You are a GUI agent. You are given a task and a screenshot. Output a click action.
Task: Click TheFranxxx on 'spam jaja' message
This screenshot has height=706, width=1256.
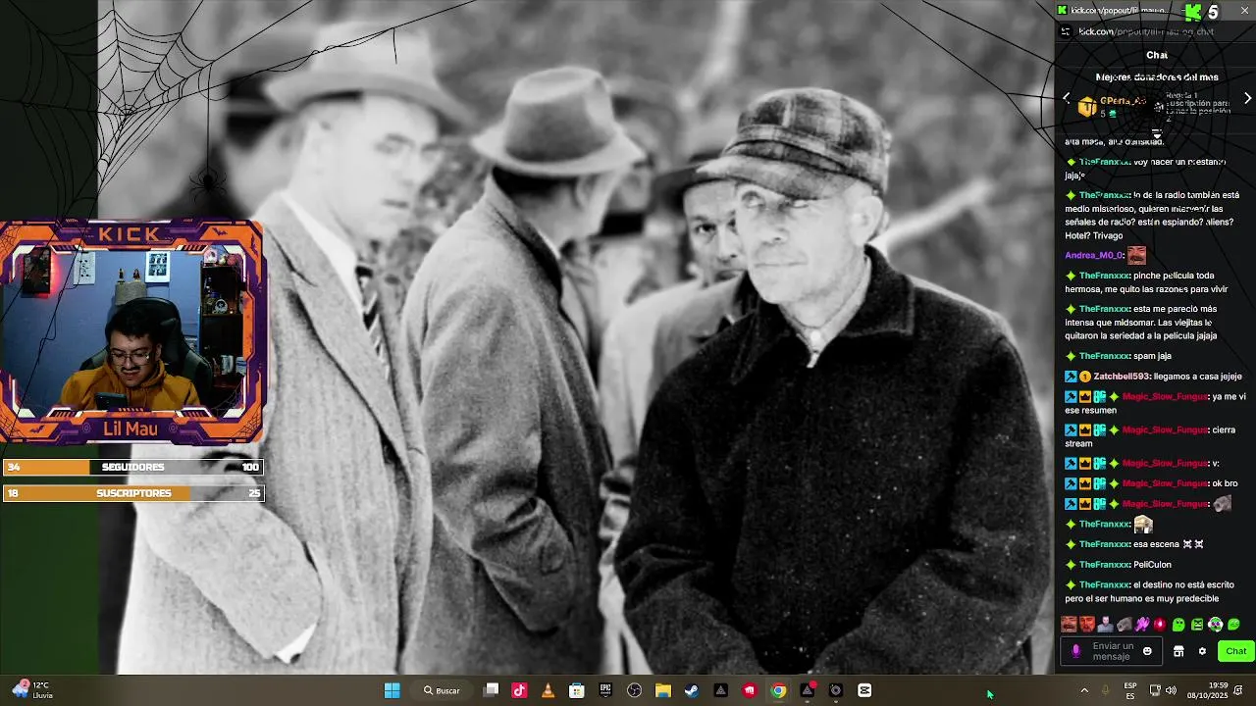coord(1105,356)
